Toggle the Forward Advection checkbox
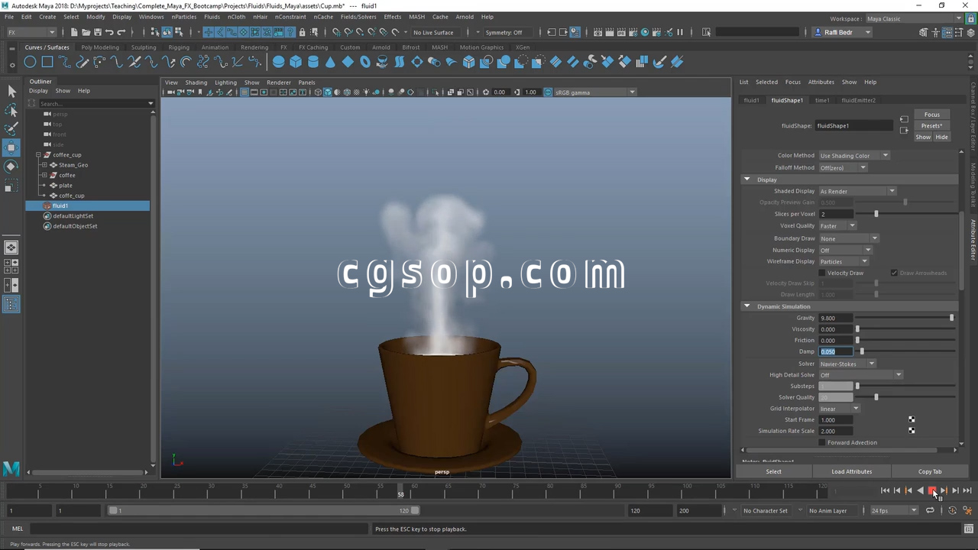The width and height of the screenshot is (978, 550). pos(822,442)
